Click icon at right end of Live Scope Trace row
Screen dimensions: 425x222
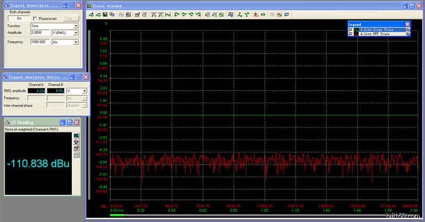pos(408,30)
